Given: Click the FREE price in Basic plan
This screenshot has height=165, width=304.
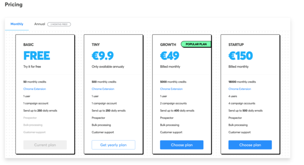Looking at the screenshot, I should 36,56.
